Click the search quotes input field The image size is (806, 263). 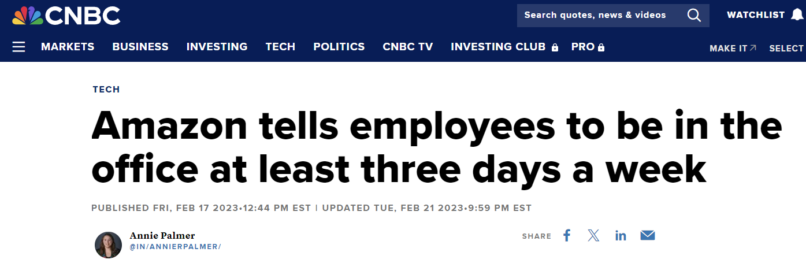[x=595, y=15]
